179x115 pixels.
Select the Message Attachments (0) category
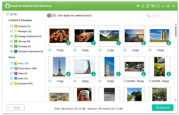point(30,36)
